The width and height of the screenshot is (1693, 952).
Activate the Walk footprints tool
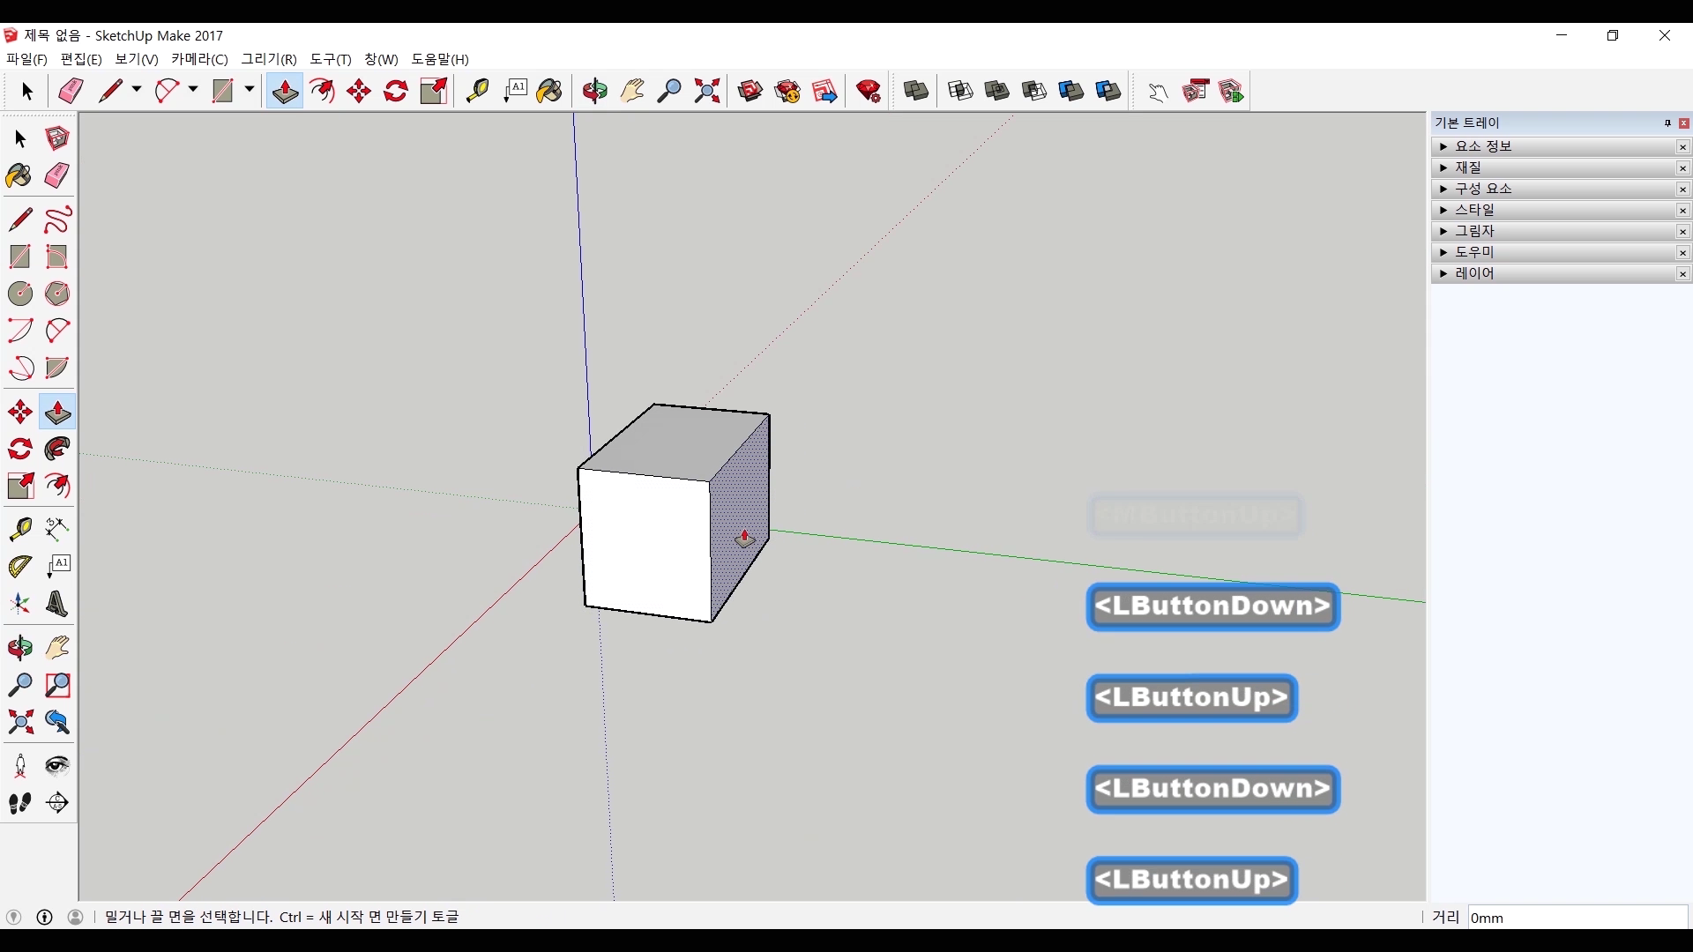[x=19, y=803]
